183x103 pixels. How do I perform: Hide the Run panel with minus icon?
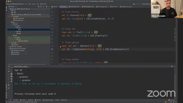174,66
